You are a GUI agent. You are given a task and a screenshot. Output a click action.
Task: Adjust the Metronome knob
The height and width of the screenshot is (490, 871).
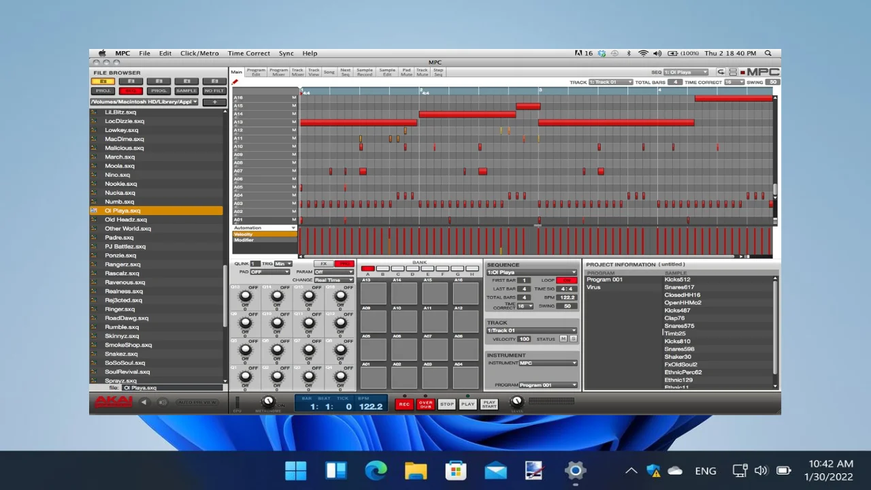(x=267, y=402)
